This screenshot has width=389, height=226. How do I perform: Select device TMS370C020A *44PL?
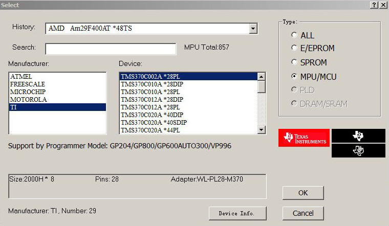(x=188, y=130)
